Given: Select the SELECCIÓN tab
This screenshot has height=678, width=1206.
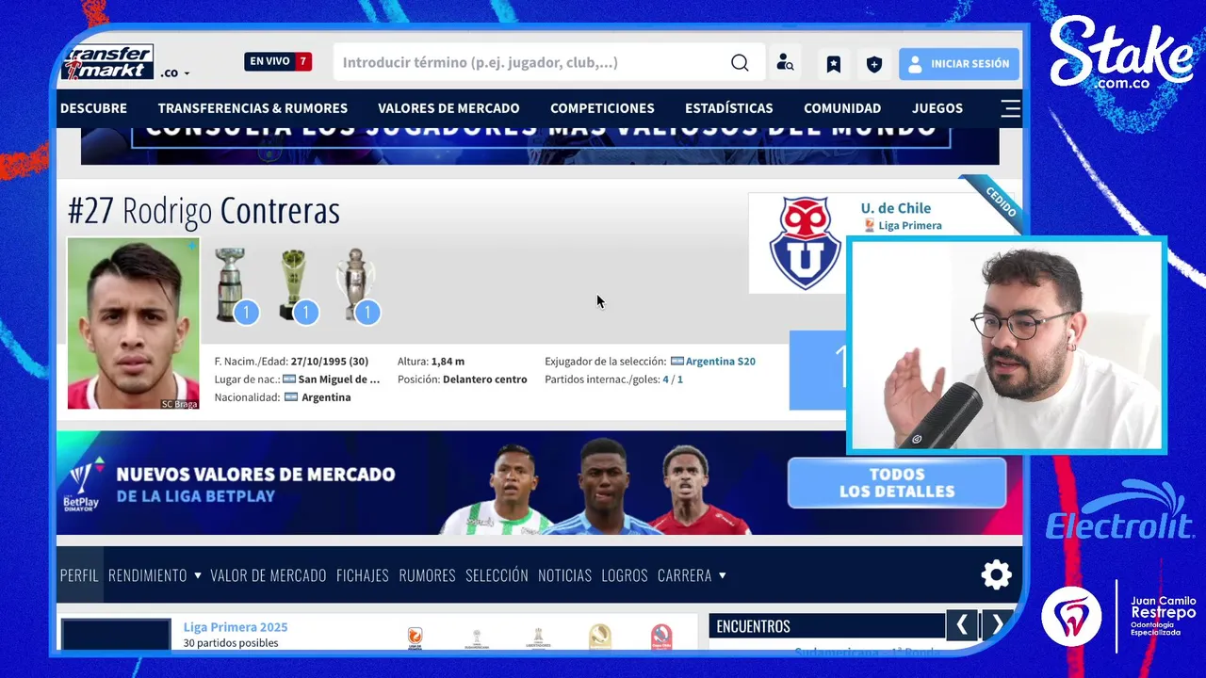Looking at the screenshot, I should (x=497, y=575).
